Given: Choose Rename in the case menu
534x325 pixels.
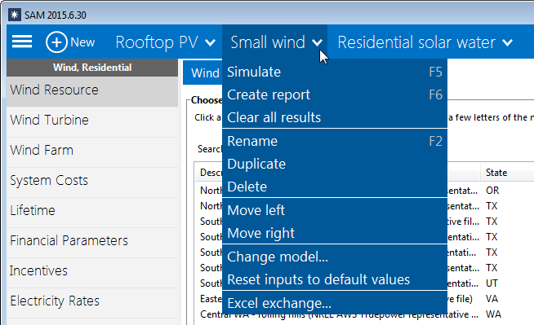Looking at the screenshot, I should (335, 141).
